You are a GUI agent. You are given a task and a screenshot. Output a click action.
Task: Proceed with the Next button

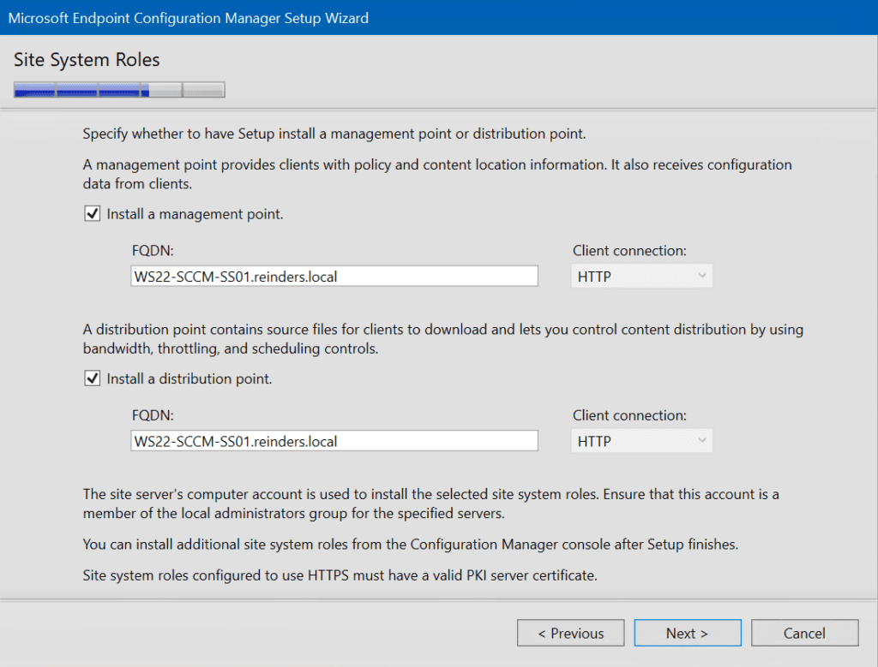pos(688,633)
